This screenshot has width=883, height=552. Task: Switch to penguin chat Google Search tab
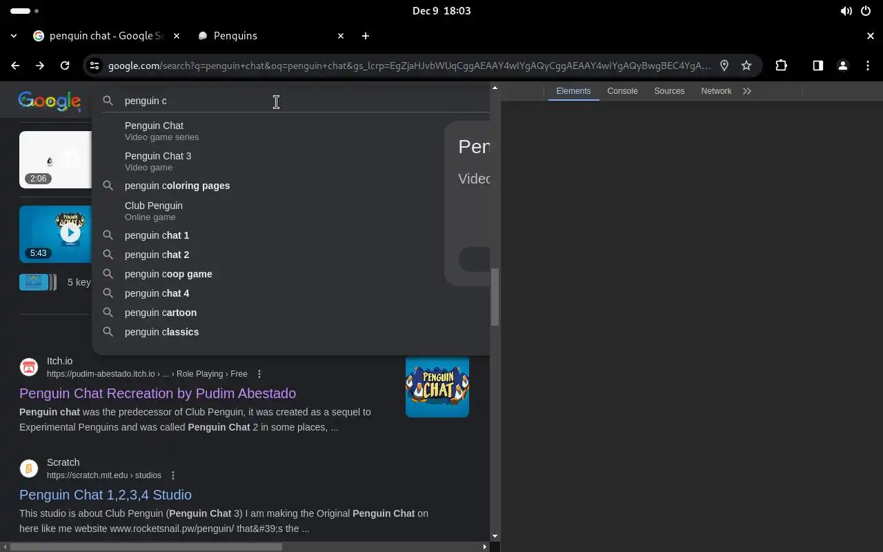(107, 36)
